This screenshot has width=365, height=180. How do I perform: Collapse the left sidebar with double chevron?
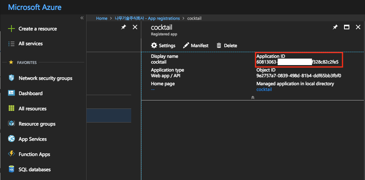[x=82, y=18]
